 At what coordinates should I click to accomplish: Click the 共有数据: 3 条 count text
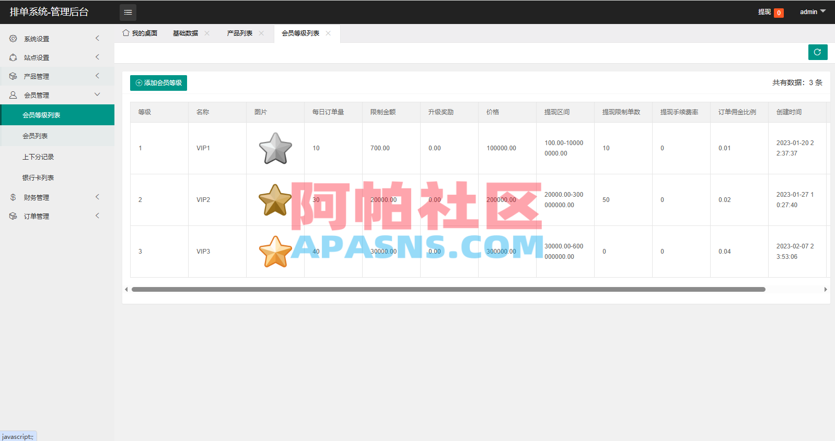(x=797, y=82)
